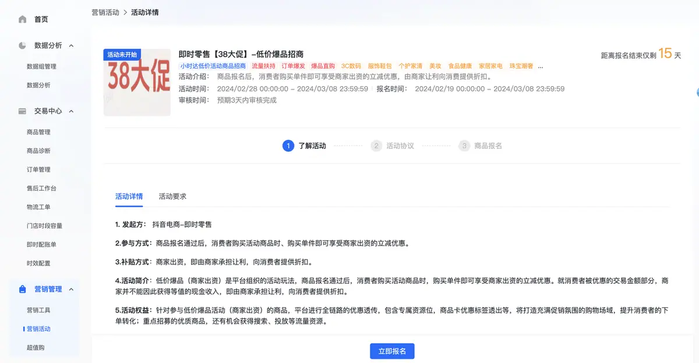
Task: Expand the tags ellipsis after 珠宝潮奢
Action: pyautogui.click(x=541, y=67)
